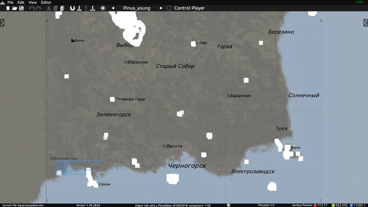Create a new file using the toolbar icon
The image size is (368, 207).
pos(8,8)
